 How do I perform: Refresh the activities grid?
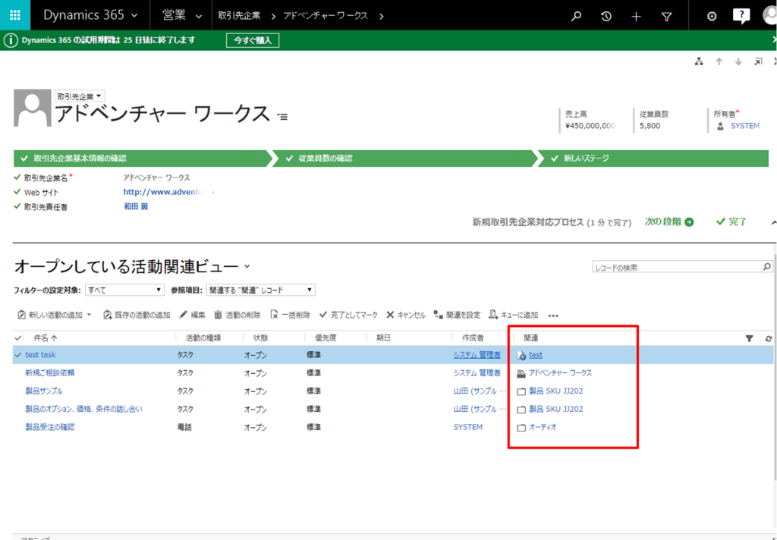click(769, 338)
